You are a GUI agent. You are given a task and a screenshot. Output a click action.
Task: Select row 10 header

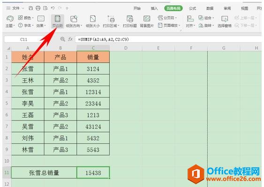tap(7, 161)
